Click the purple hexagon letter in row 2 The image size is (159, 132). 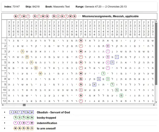pos(108,46)
